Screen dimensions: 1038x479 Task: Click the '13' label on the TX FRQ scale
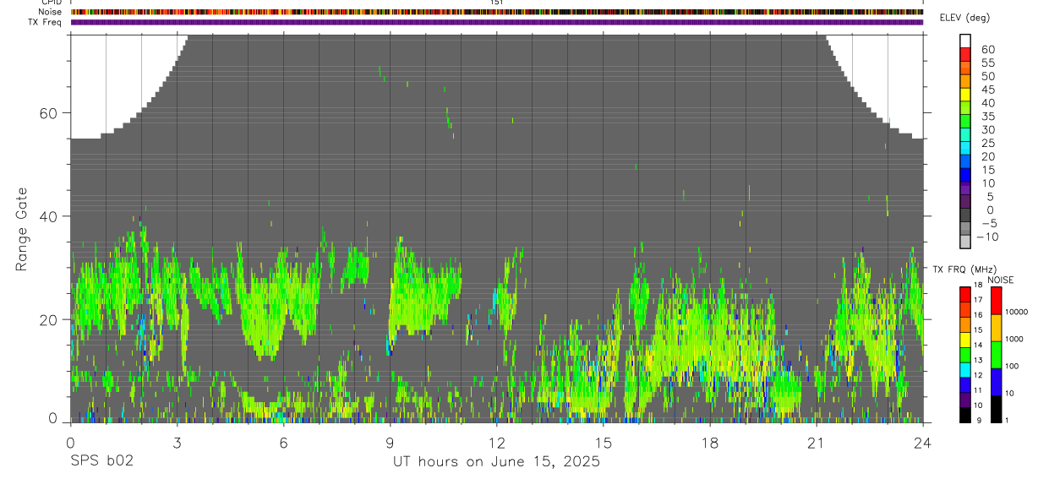[x=978, y=361]
